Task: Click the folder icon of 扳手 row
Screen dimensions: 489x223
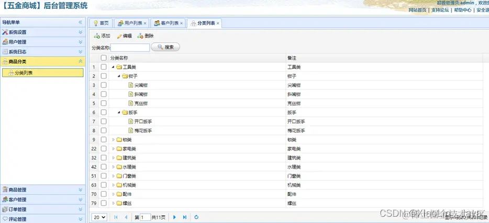Action: click(125, 112)
